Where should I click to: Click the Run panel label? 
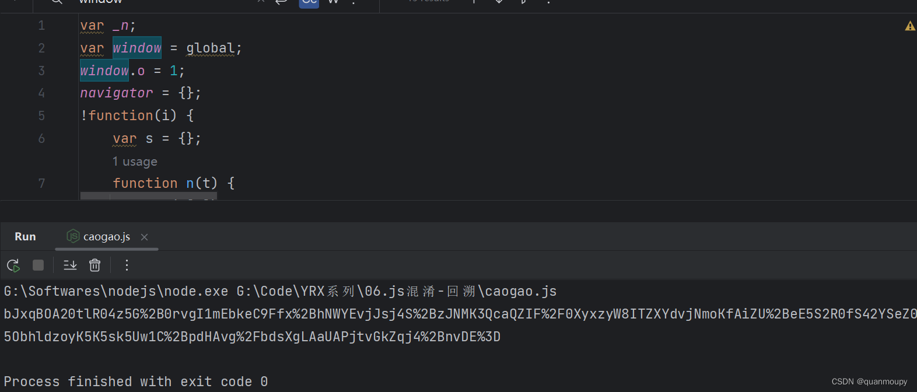[25, 236]
